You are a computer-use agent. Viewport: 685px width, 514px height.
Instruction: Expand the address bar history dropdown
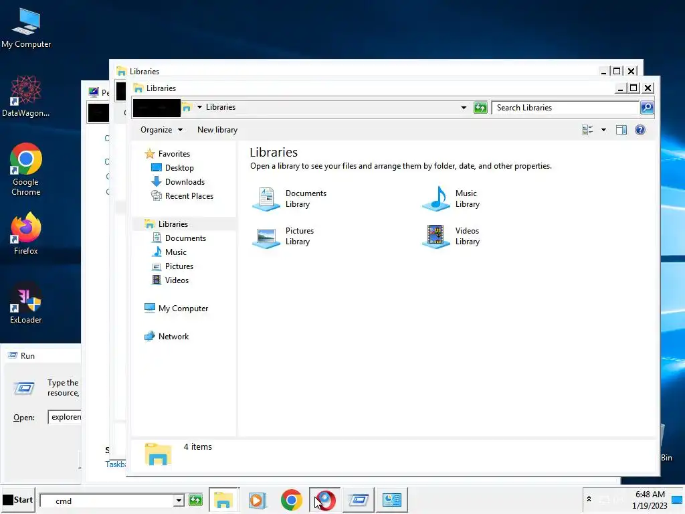click(464, 108)
